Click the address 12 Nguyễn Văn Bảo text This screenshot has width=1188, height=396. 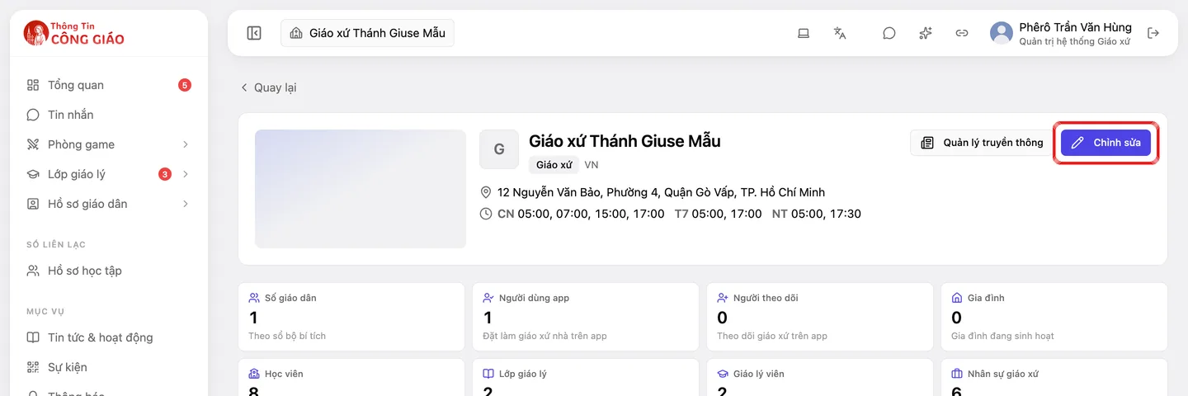pyautogui.click(x=661, y=192)
